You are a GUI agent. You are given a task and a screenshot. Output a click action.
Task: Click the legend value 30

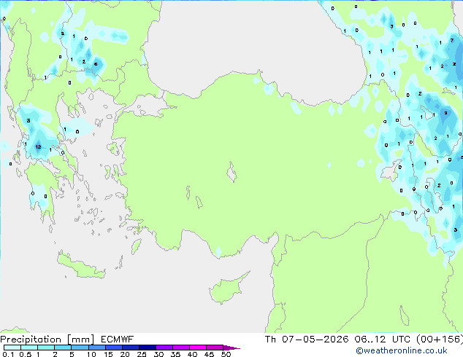click(x=158, y=354)
